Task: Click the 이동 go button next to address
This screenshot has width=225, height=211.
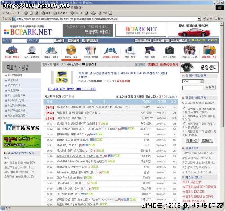Action: pyautogui.click(x=207, y=18)
